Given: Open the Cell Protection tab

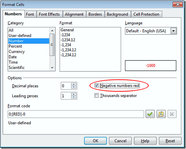Looking at the screenshot, I should (x=146, y=14).
